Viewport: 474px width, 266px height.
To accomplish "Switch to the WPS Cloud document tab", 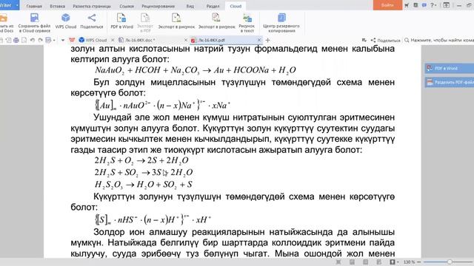I will pyautogui.click(x=93, y=40).
